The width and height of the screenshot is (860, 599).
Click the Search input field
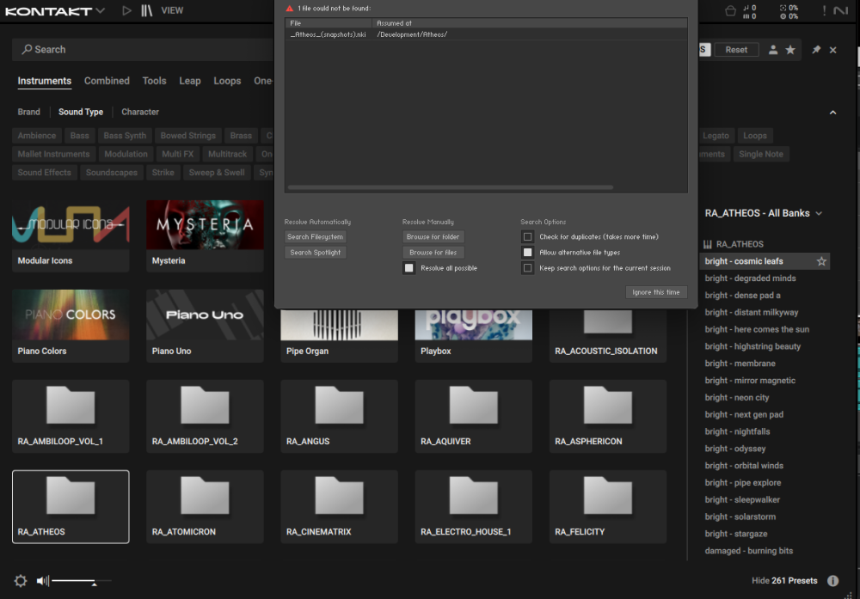coord(143,49)
